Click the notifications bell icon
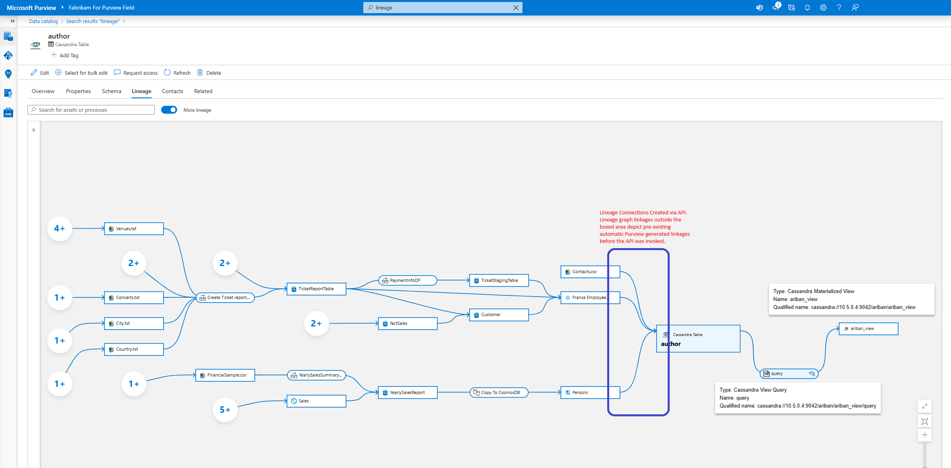 pyautogui.click(x=807, y=8)
